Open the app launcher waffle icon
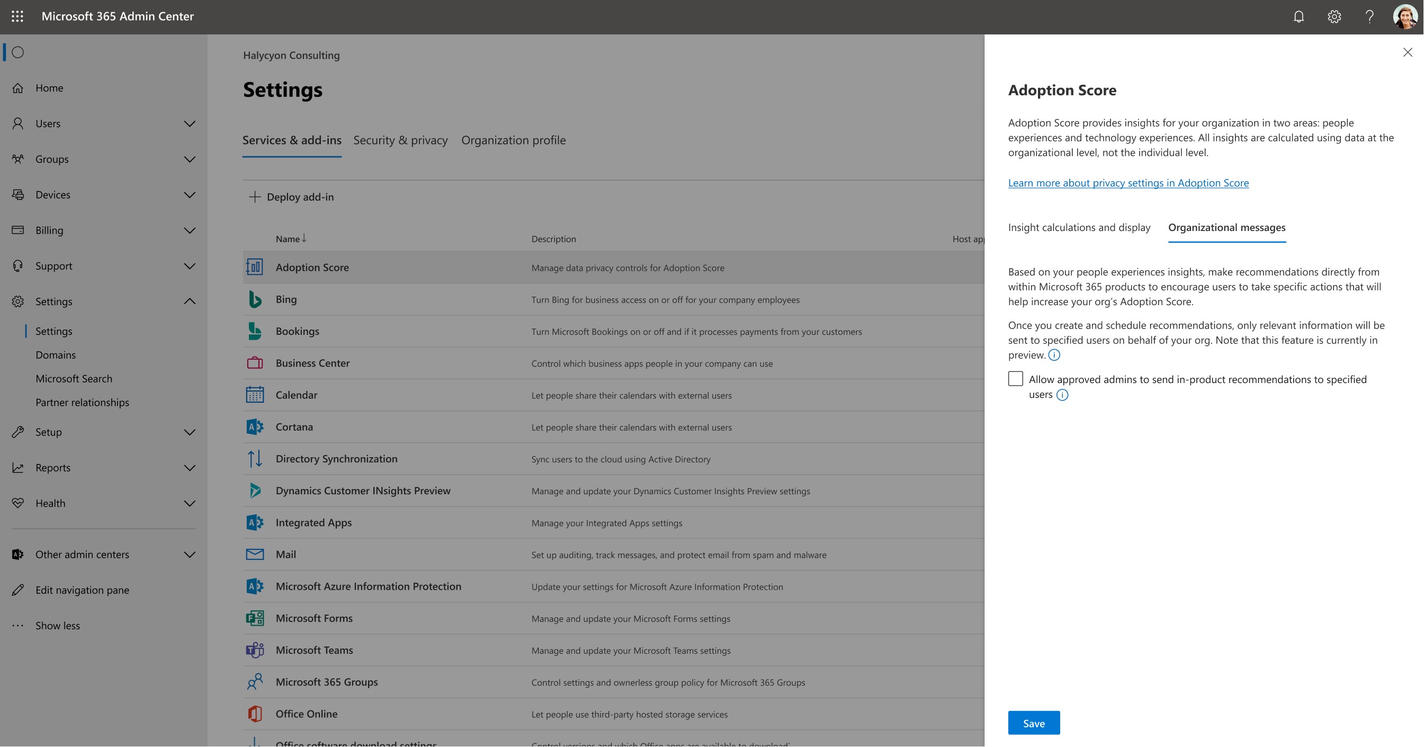The height and width of the screenshot is (747, 1424). [x=17, y=16]
